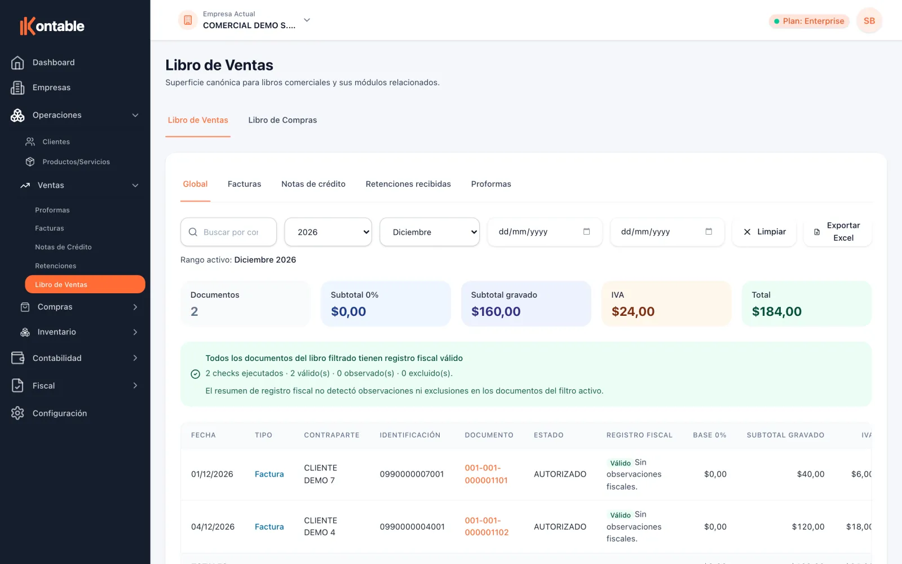902x564 pixels.
Task: Click the Configuración gear icon
Action: [x=17, y=413]
